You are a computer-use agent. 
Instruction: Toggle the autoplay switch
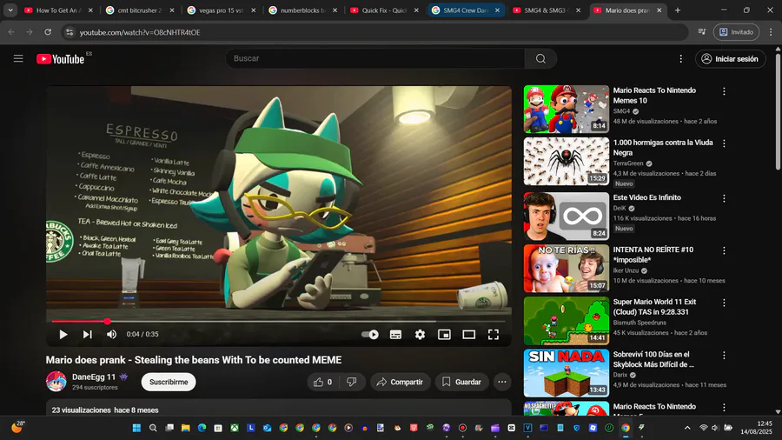tap(370, 334)
